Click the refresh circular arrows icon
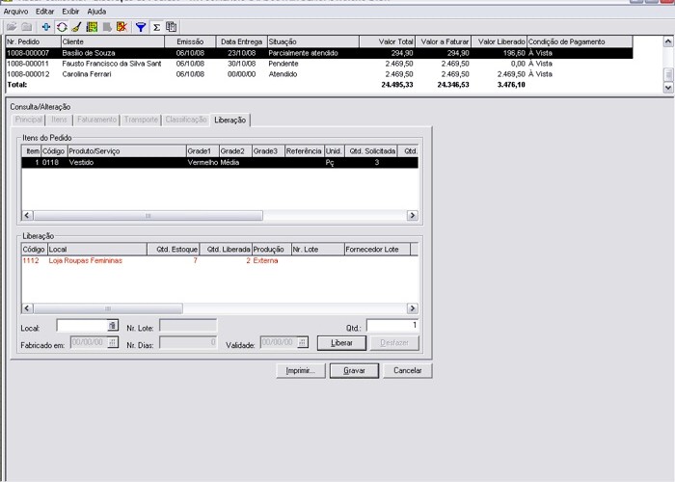Image resolution: width=675 pixels, height=482 pixels. 62,27
